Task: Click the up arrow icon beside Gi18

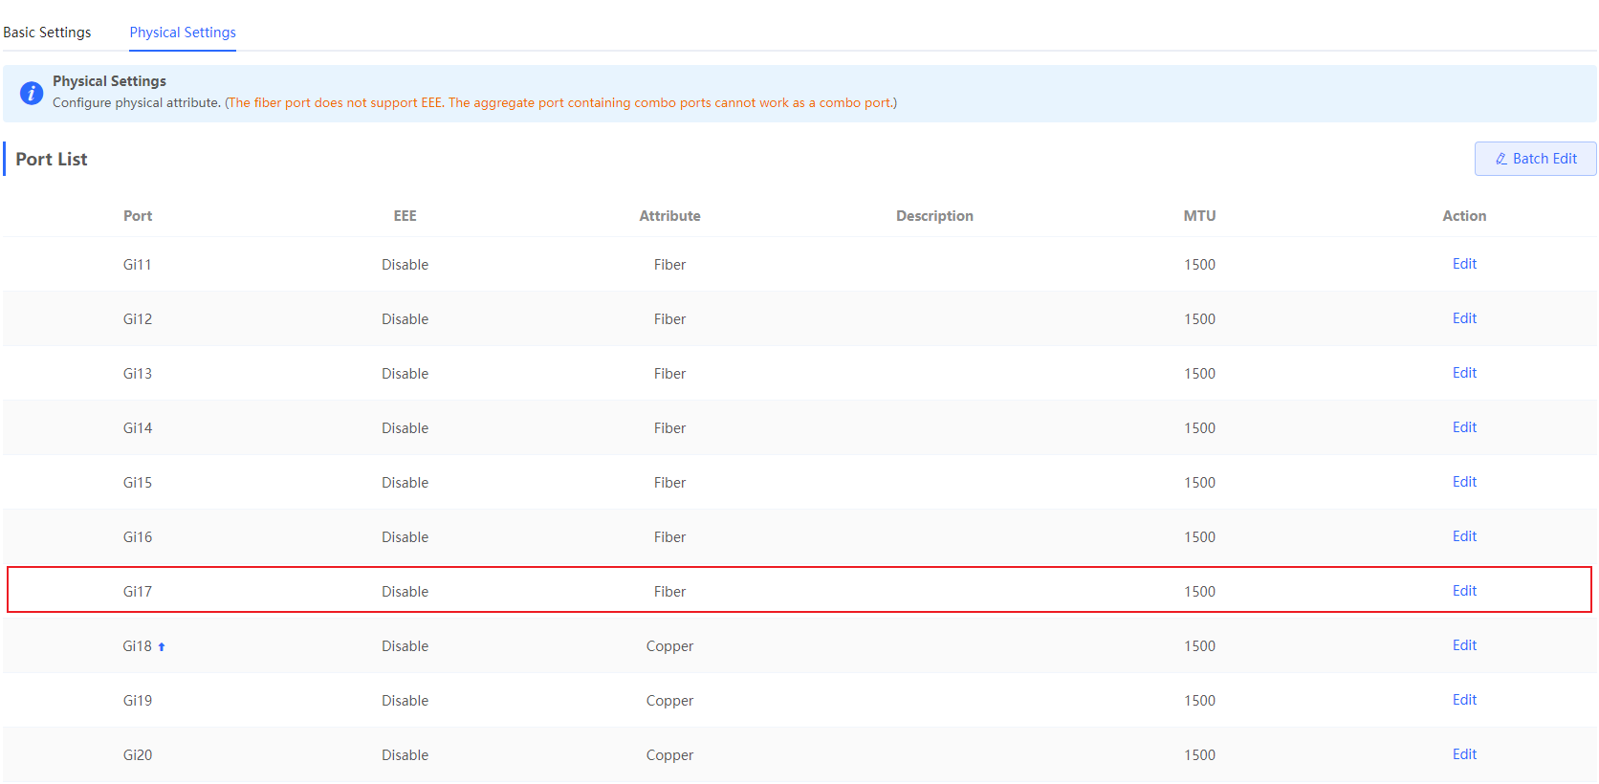Action: [162, 647]
